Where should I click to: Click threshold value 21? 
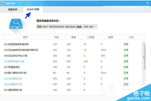(x=85, y=50)
